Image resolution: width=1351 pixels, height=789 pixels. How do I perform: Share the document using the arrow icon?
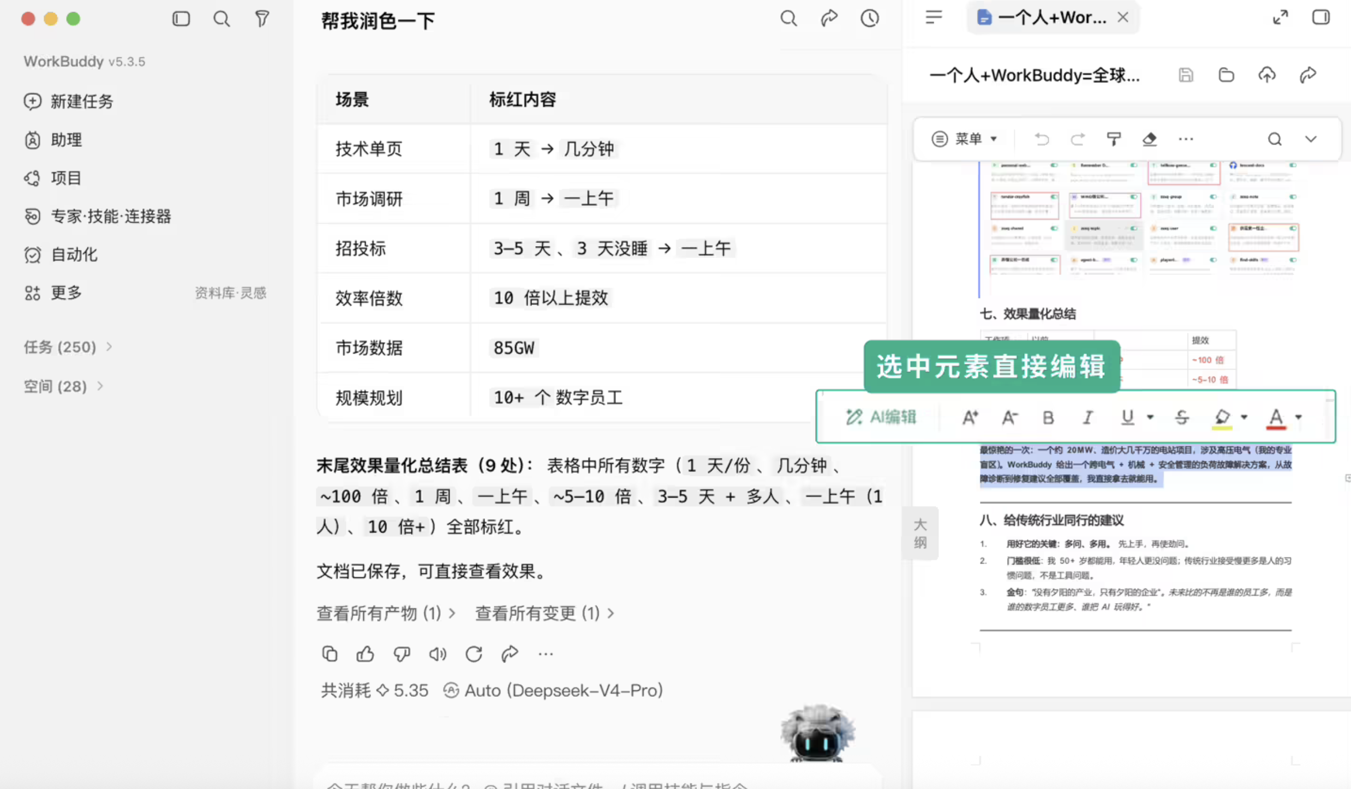click(x=1308, y=75)
